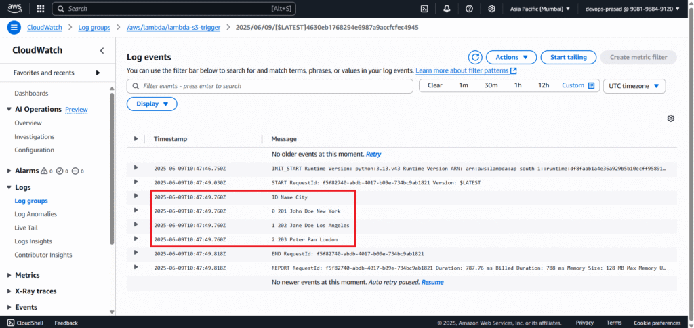Click the search magnifier in the top bar
Viewport: 694px width, 328px height.
60,8
